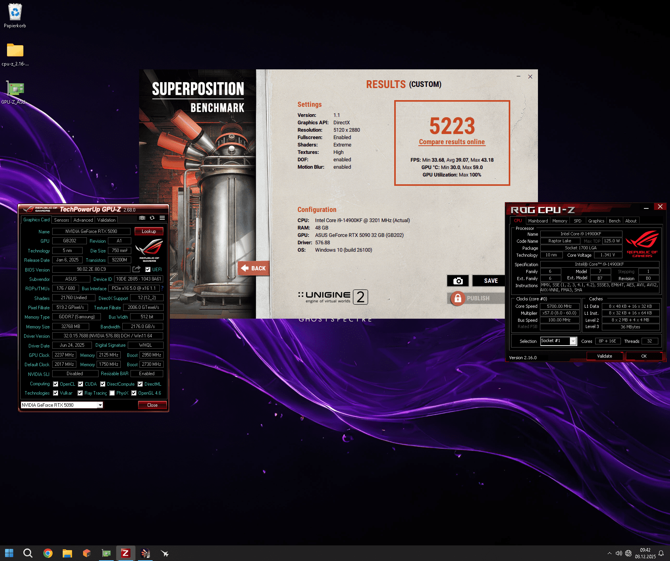Open the clock in the system tray
Image resolution: width=670 pixels, height=561 pixels.
coord(646,553)
